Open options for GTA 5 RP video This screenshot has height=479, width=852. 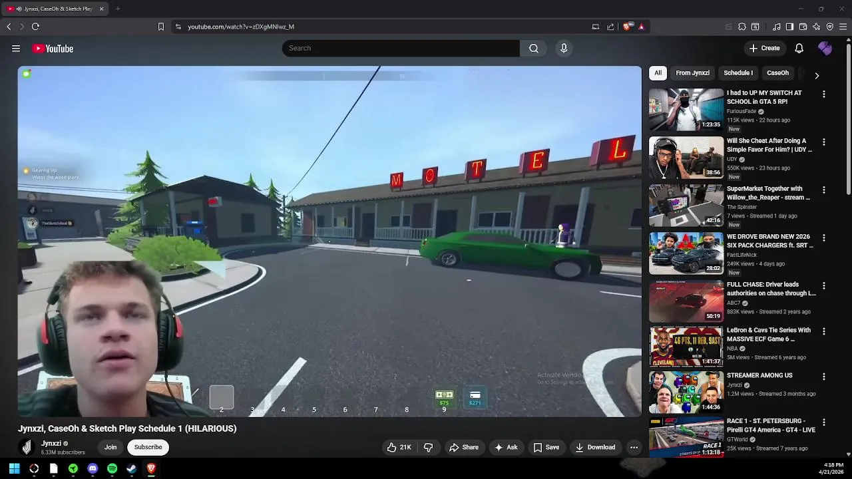click(x=824, y=94)
